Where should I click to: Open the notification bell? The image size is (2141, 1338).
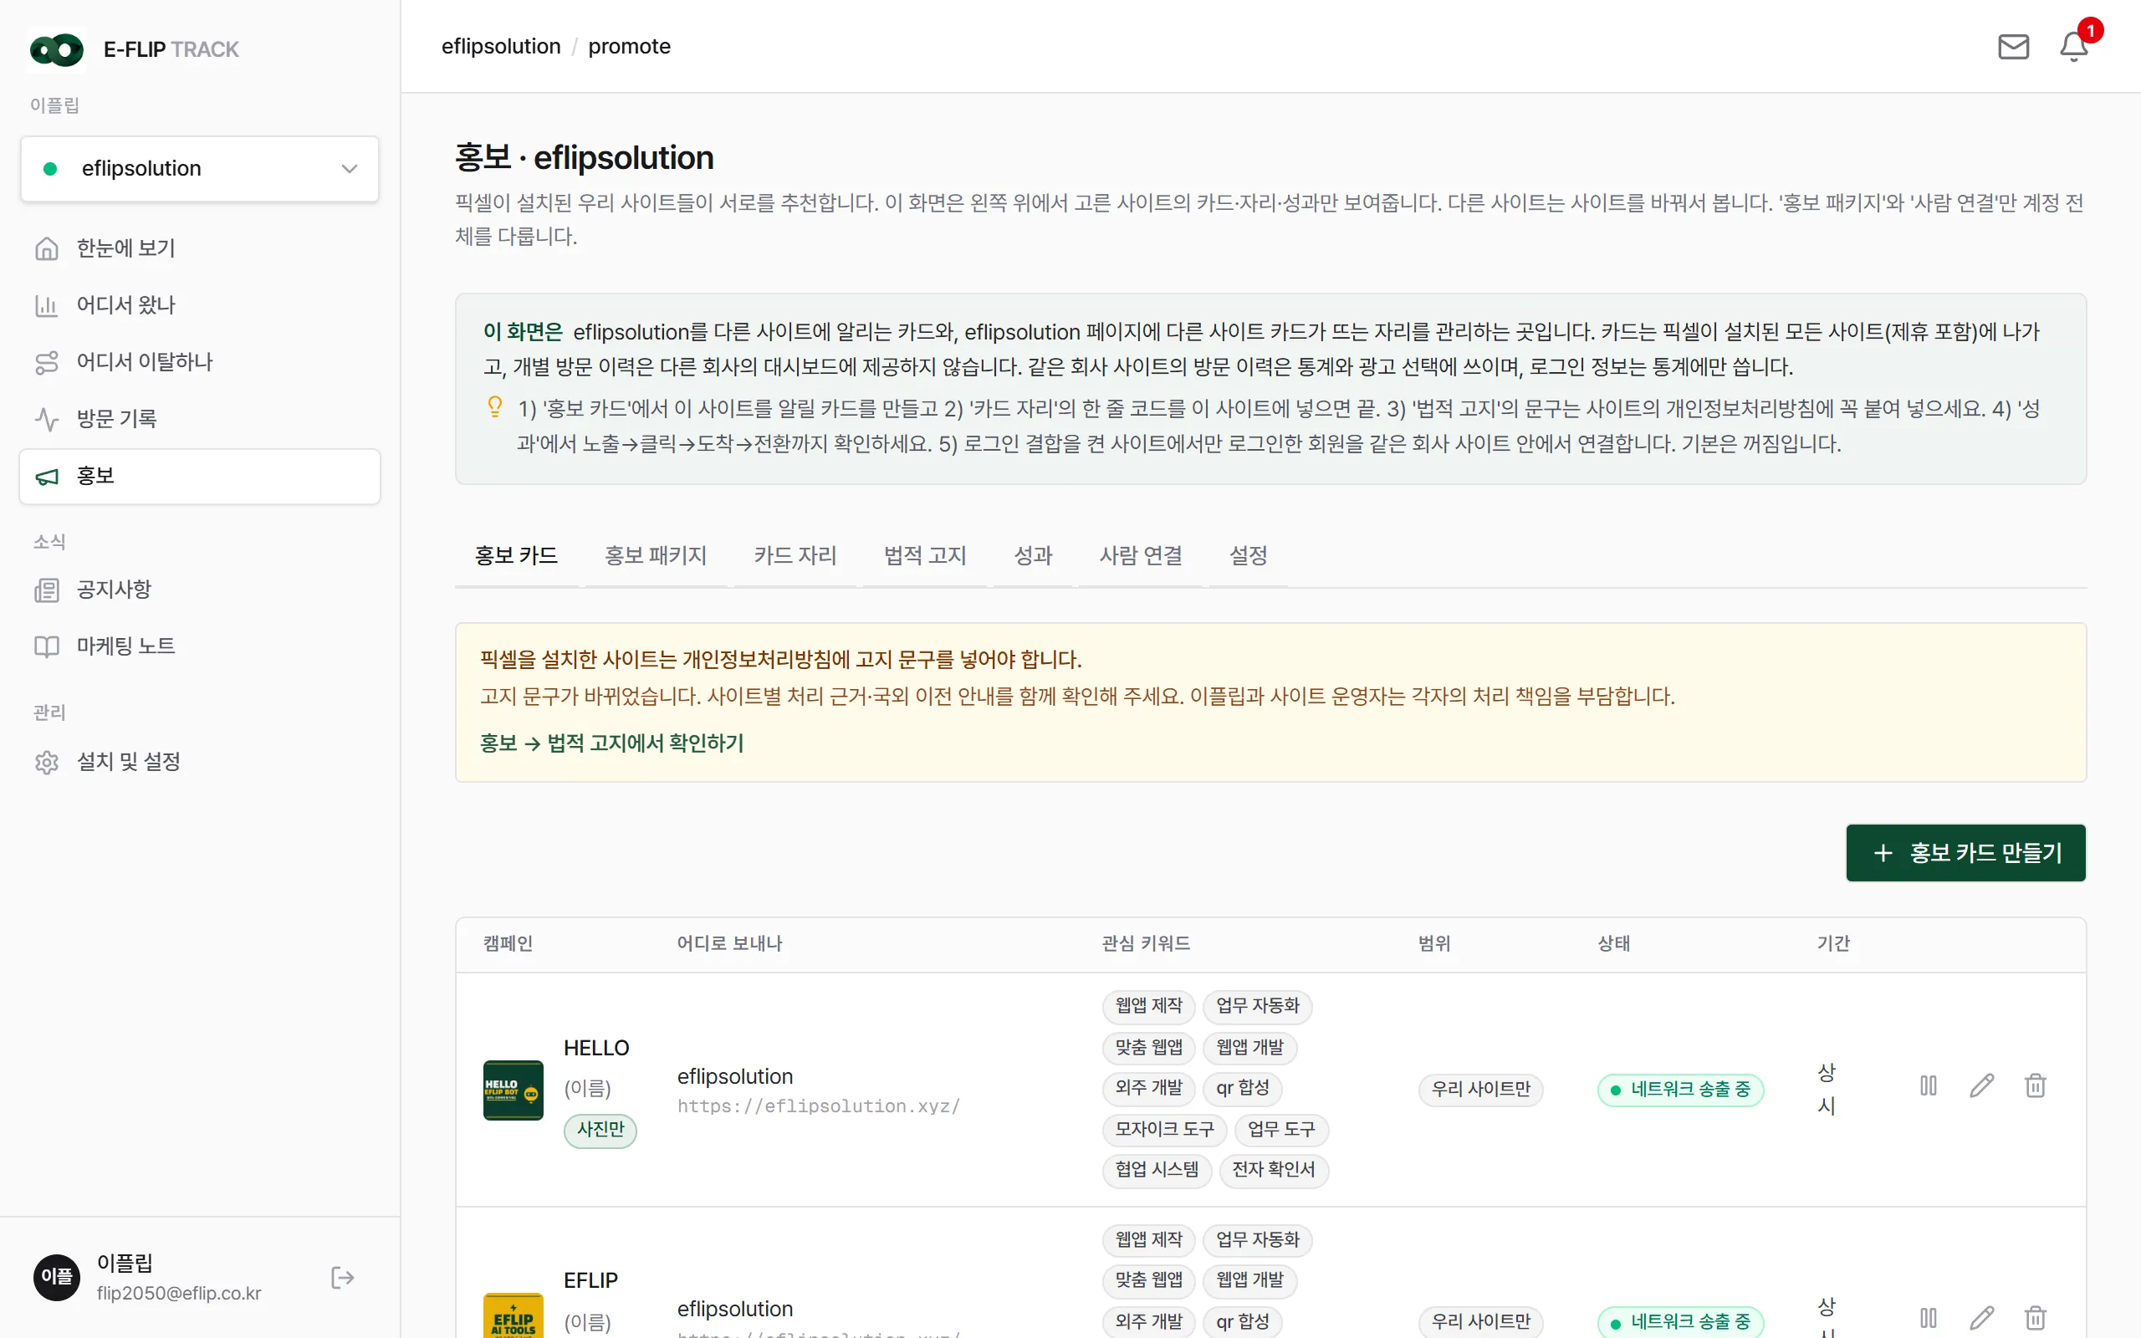click(x=2073, y=46)
